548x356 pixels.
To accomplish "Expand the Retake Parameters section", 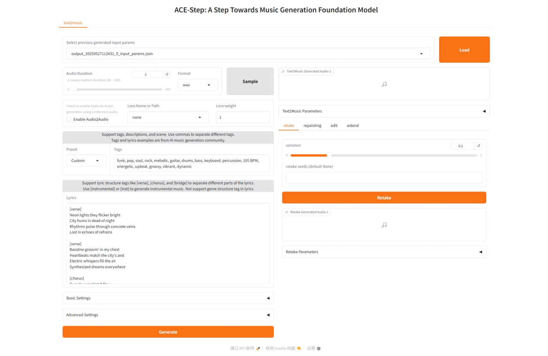I will pos(384,252).
